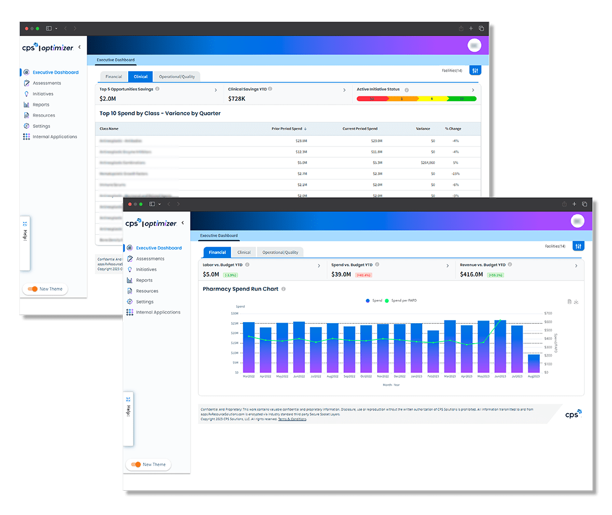Open the Terms & Conditions link
The image size is (612, 515).
click(291, 419)
